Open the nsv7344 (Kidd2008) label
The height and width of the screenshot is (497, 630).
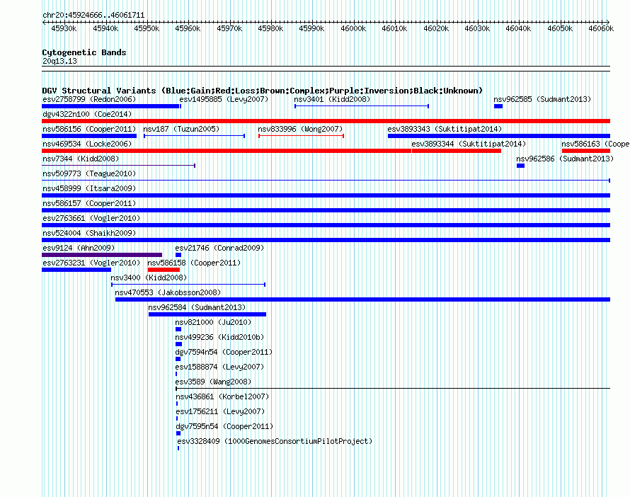coord(81,159)
